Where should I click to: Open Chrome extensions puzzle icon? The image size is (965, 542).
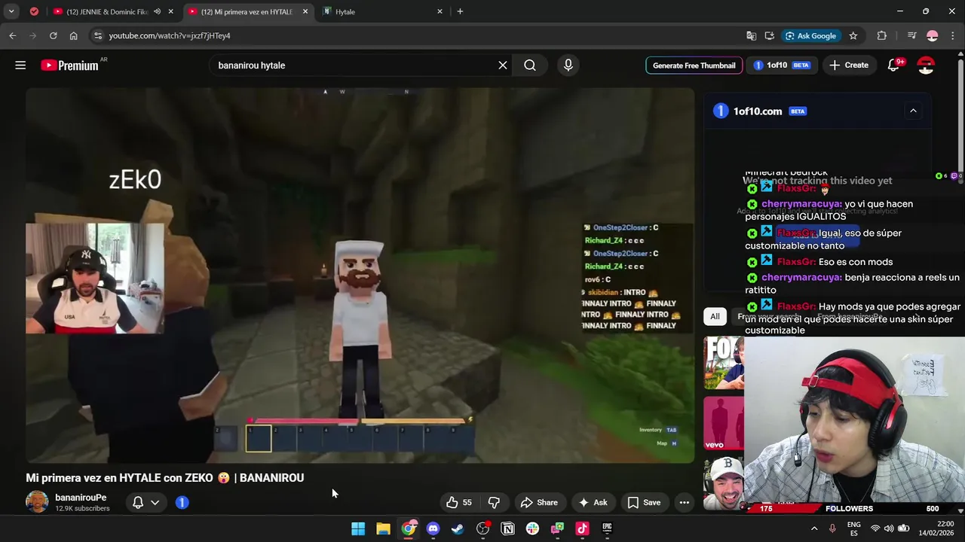click(x=881, y=35)
